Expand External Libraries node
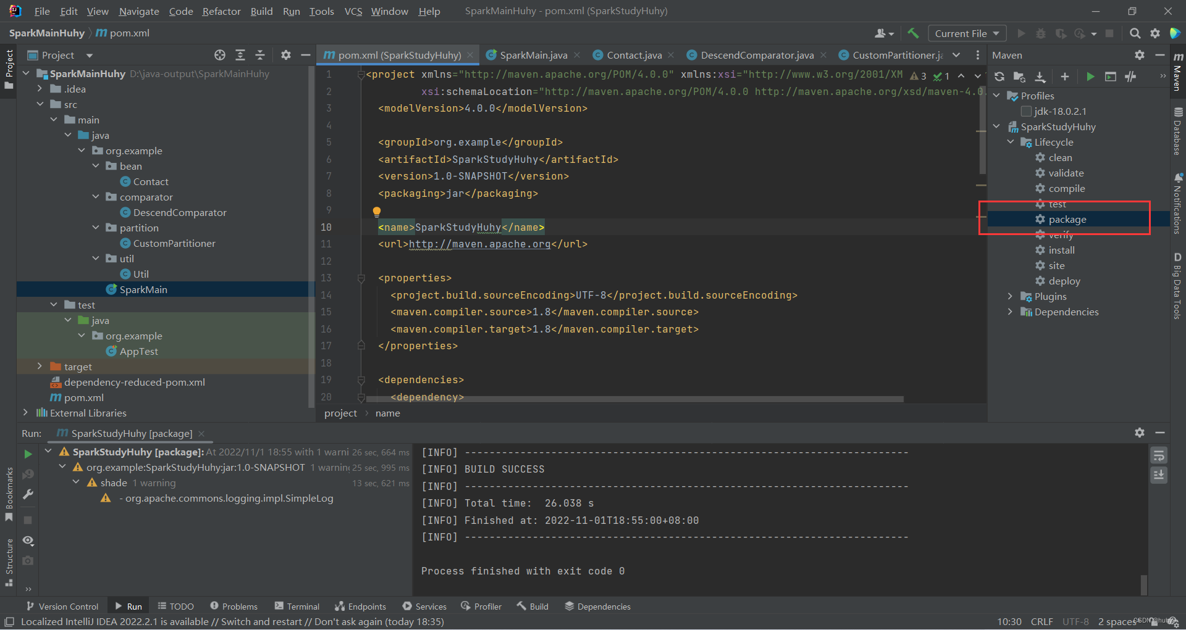1186x630 pixels. click(25, 412)
